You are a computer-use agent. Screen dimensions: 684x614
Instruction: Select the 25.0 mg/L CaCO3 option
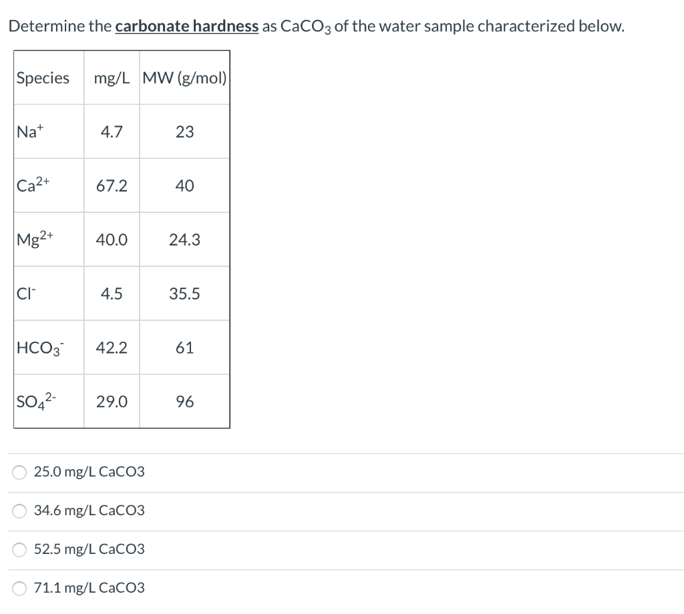[19, 472]
